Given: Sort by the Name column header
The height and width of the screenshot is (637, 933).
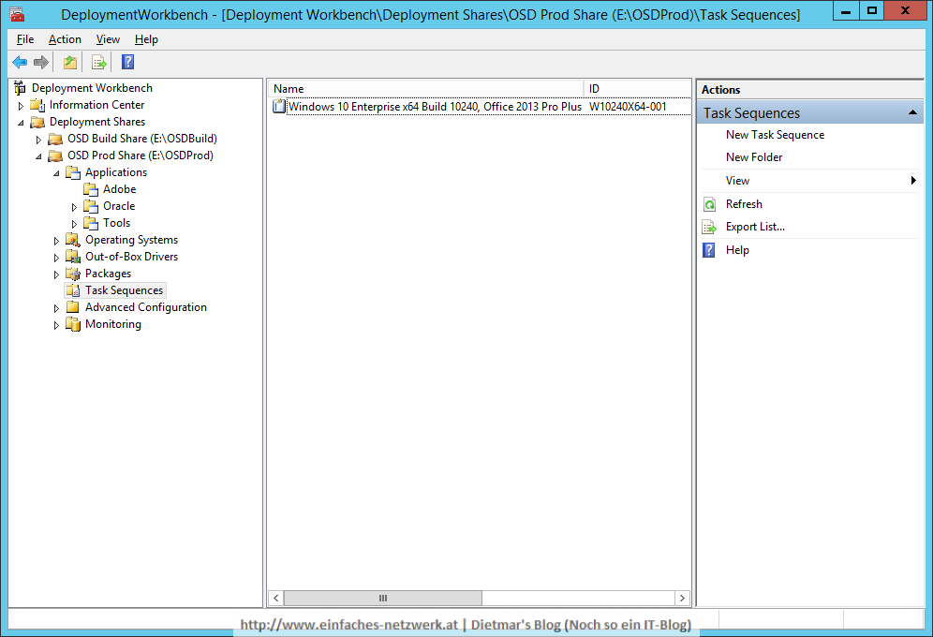Looking at the screenshot, I should (x=425, y=89).
